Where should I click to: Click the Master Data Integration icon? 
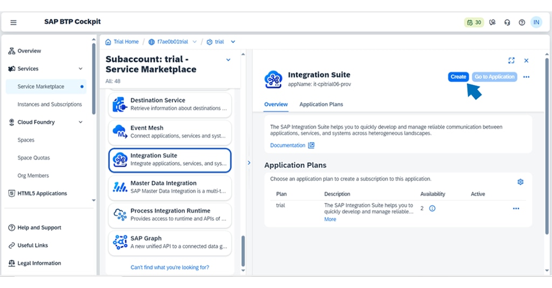tap(120, 188)
